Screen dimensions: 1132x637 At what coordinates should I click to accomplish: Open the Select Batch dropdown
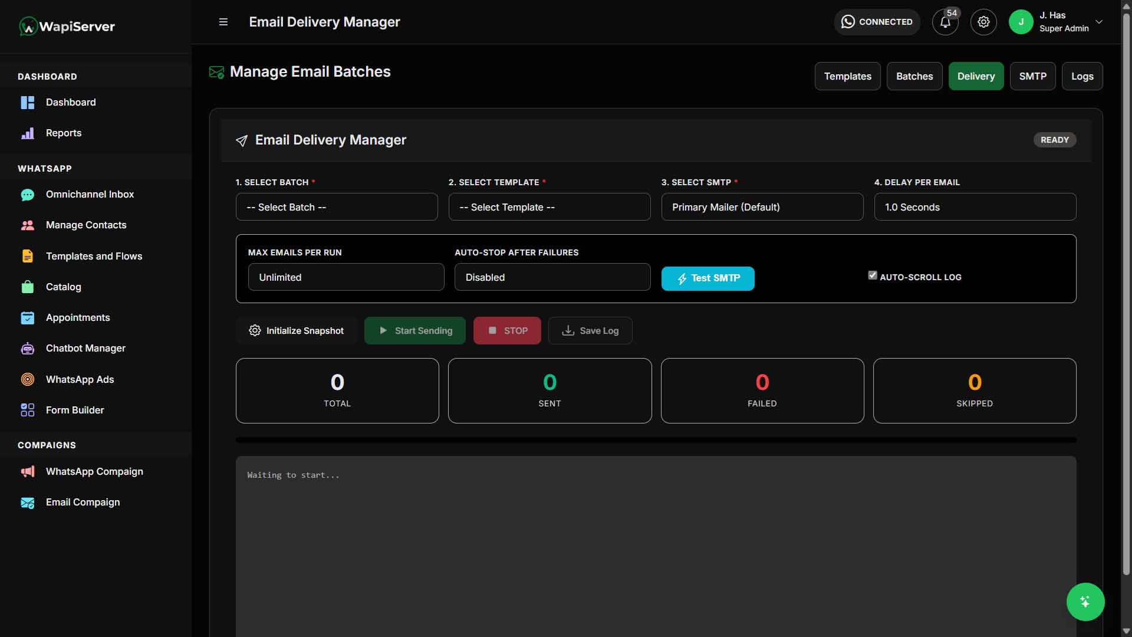click(x=337, y=207)
